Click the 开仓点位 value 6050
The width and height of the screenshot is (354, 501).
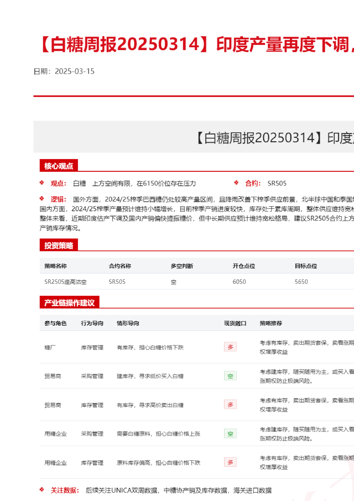pos(239,282)
